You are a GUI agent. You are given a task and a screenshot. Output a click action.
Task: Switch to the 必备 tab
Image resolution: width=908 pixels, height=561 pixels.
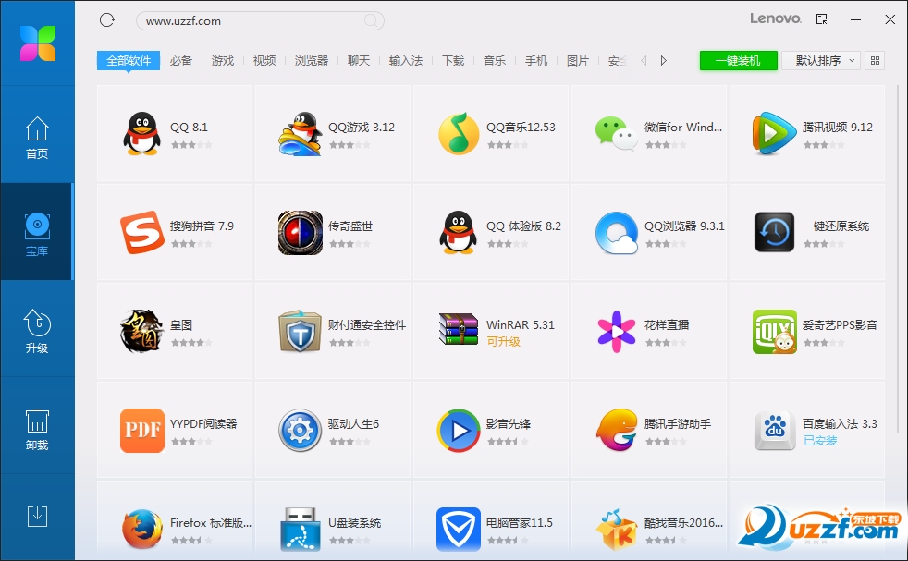180,60
